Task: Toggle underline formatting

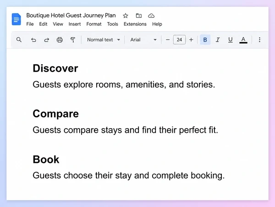Action: click(x=231, y=40)
